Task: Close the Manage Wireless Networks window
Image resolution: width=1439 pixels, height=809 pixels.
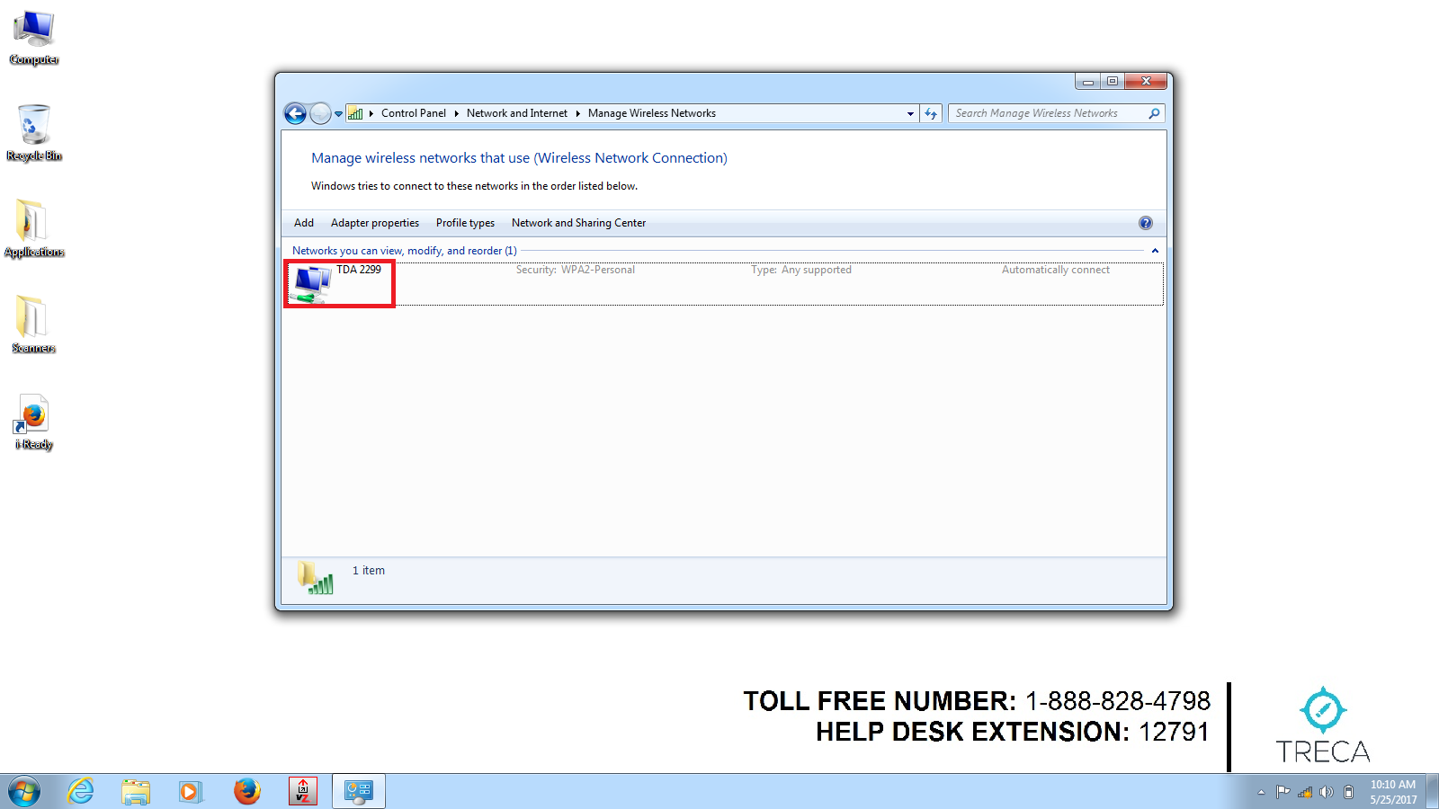Action: point(1146,81)
